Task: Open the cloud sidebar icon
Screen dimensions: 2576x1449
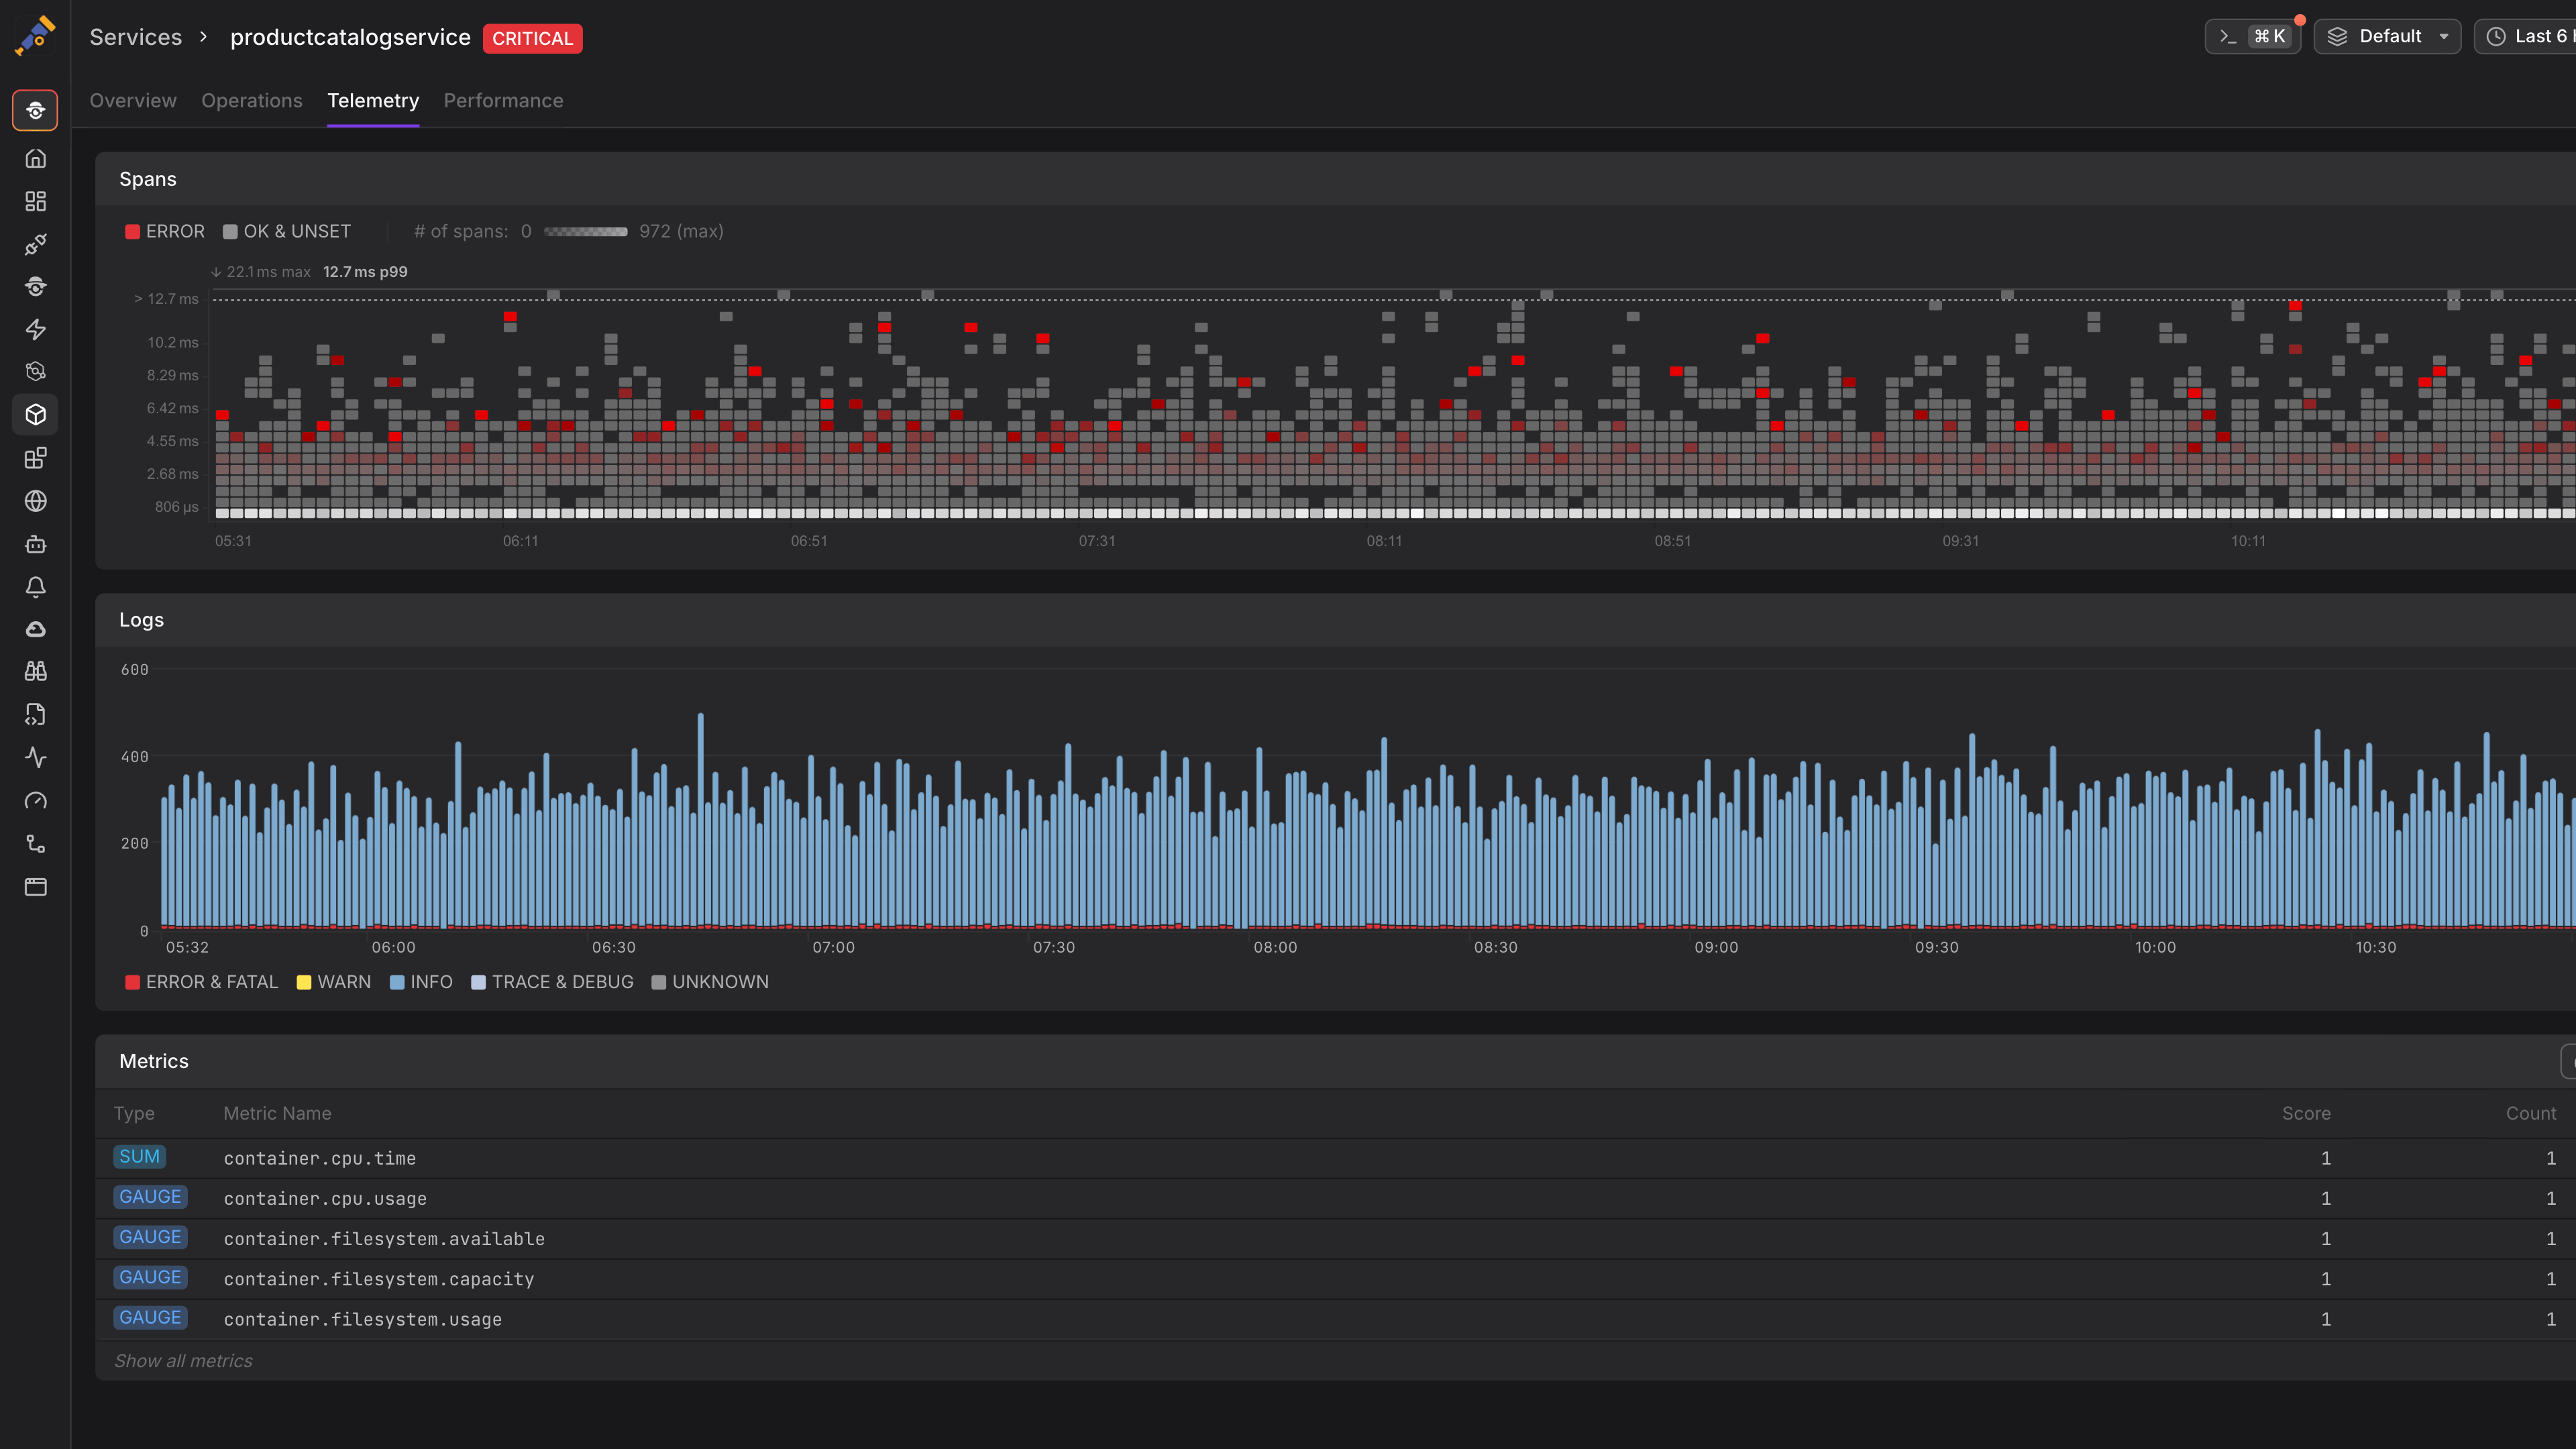Action: pos(35,629)
